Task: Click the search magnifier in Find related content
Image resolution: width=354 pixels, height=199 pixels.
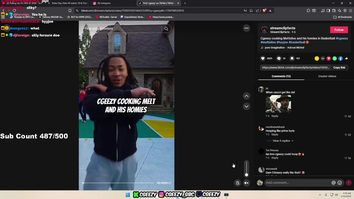Action: (x=166, y=28)
